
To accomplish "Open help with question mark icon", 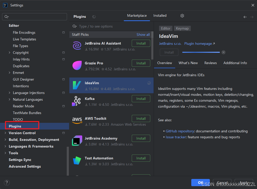I will point(7,183).
